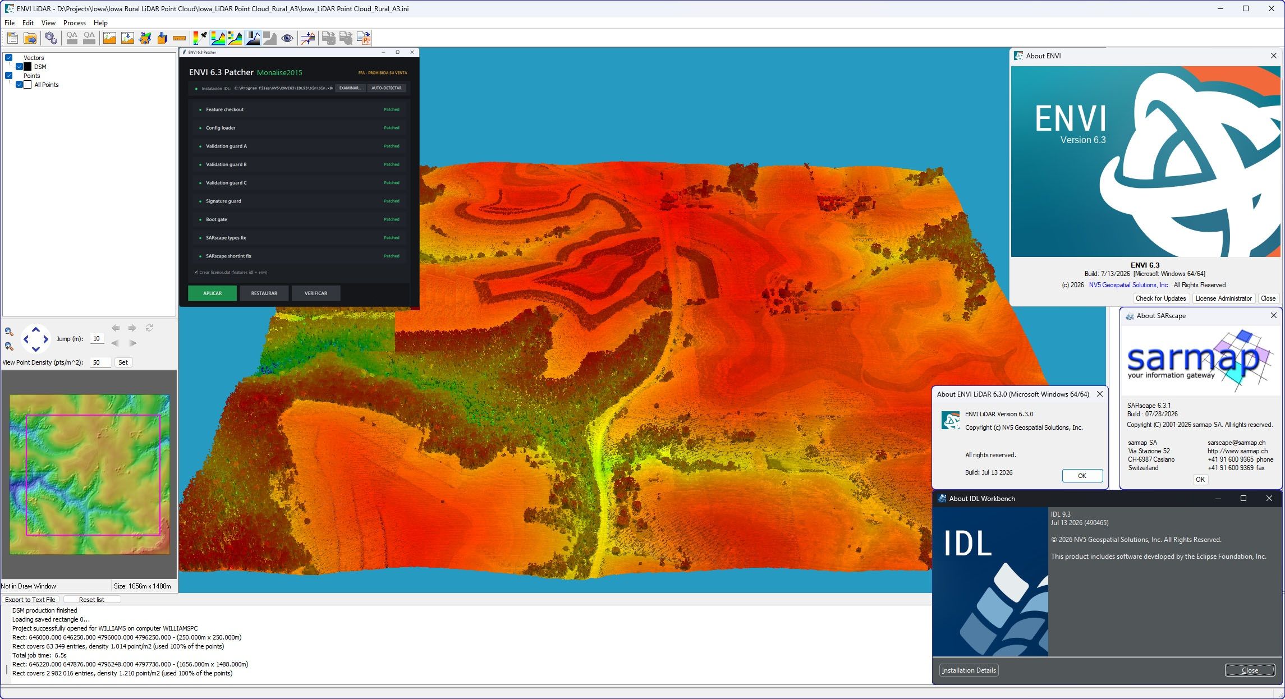The image size is (1285, 699).
Task: Click the terrain download arrow icon
Action: (127, 38)
